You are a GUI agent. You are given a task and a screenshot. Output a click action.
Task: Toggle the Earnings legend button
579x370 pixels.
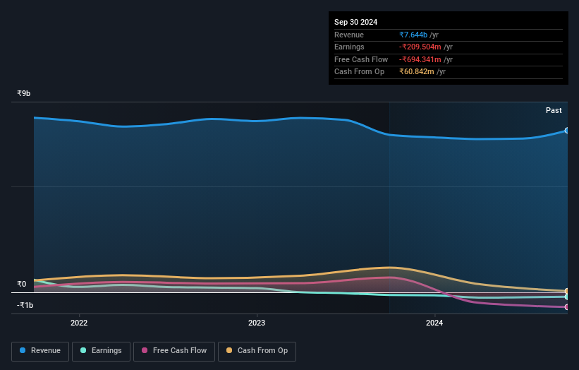[101, 351]
